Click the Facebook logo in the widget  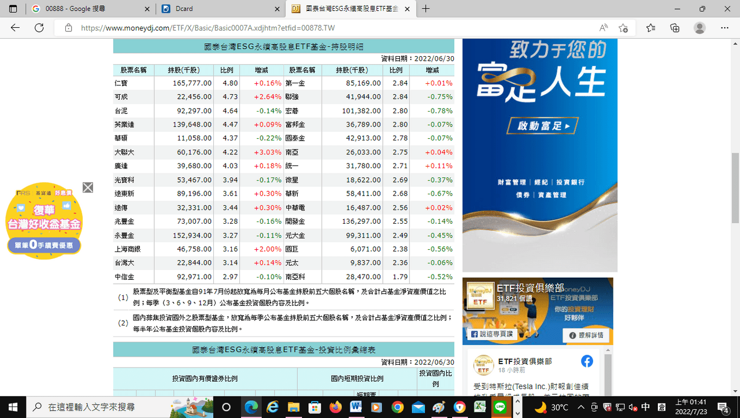(x=587, y=361)
